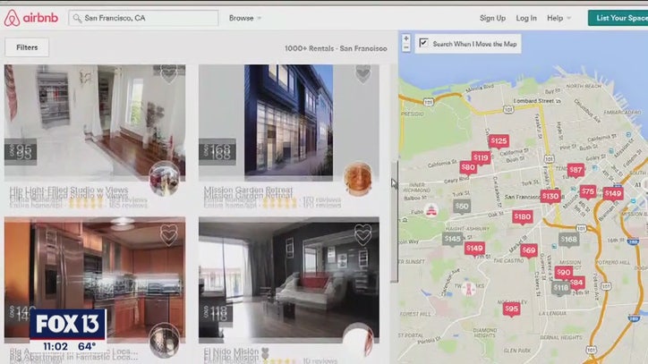
Task: Click the Airbnb logo
Action: (31, 18)
